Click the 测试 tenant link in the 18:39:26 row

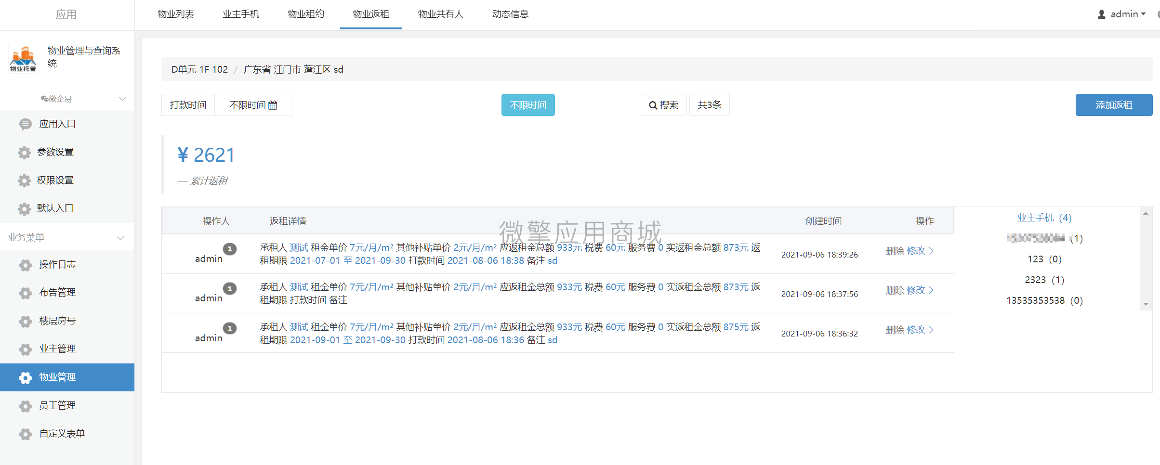(299, 247)
